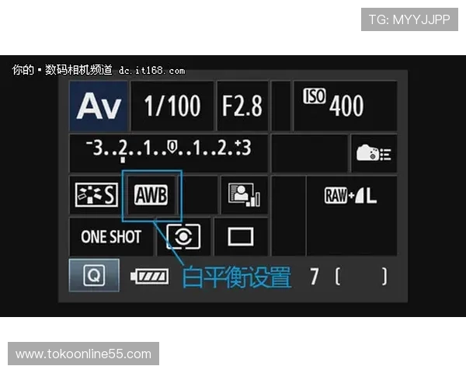This screenshot has width=466, height=373.
Task: Open the RAW+L image quality setting
Action: pyautogui.click(x=351, y=196)
